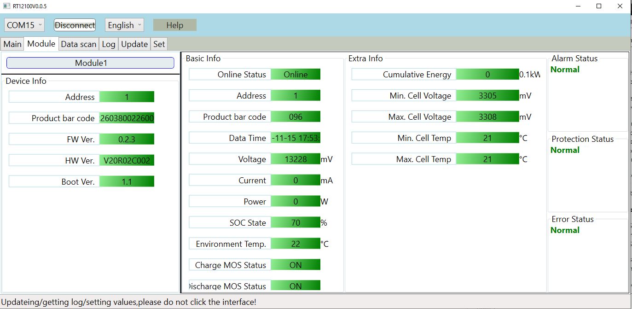Click the Charge MOS Status ON indicator

(296, 265)
